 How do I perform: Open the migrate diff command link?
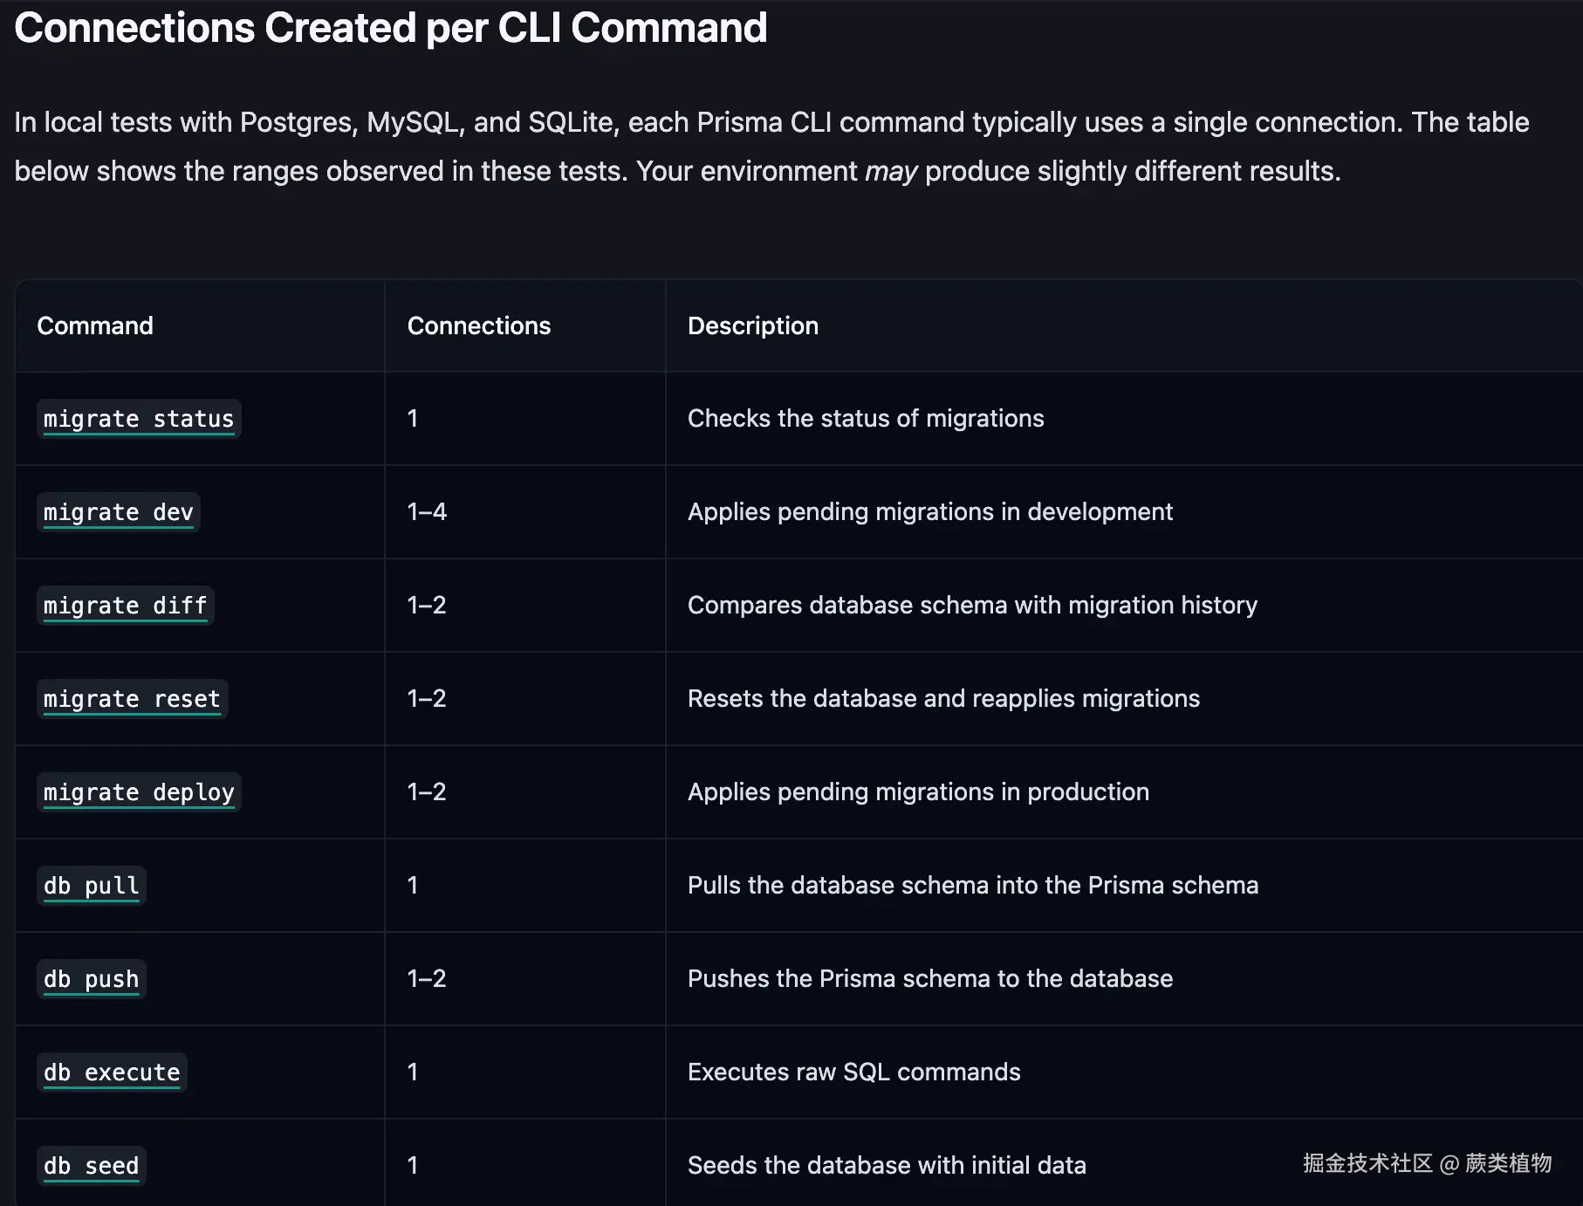pyautogui.click(x=126, y=606)
